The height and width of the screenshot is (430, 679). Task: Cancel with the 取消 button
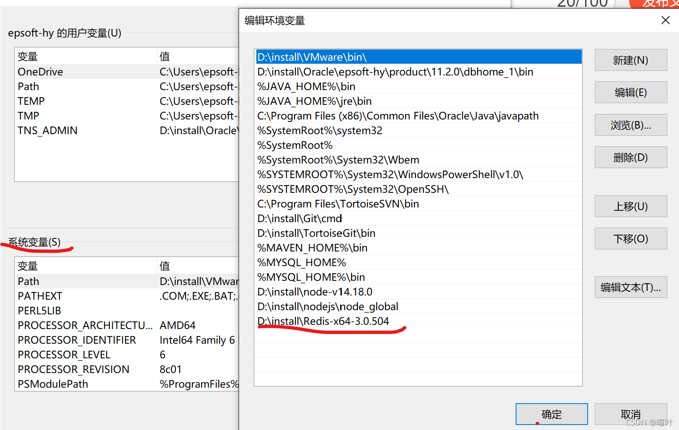[630, 414]
